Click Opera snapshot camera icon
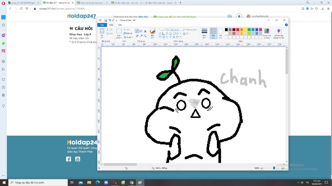 303,9
